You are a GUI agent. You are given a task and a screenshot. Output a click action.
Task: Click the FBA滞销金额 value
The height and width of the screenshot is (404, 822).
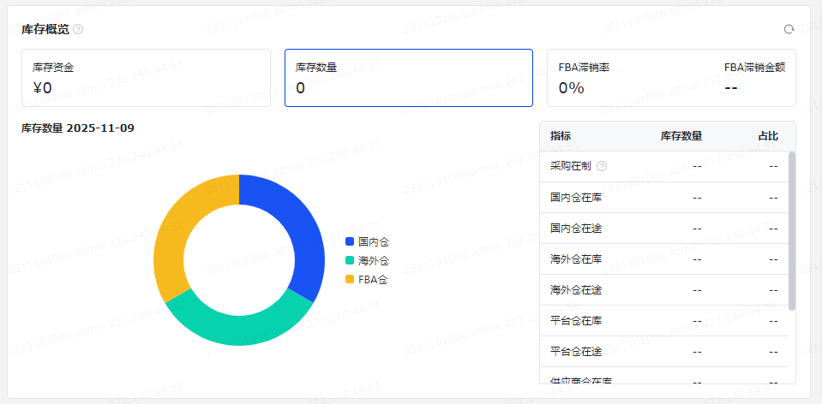pyautogui.click(x=731, y=87)
